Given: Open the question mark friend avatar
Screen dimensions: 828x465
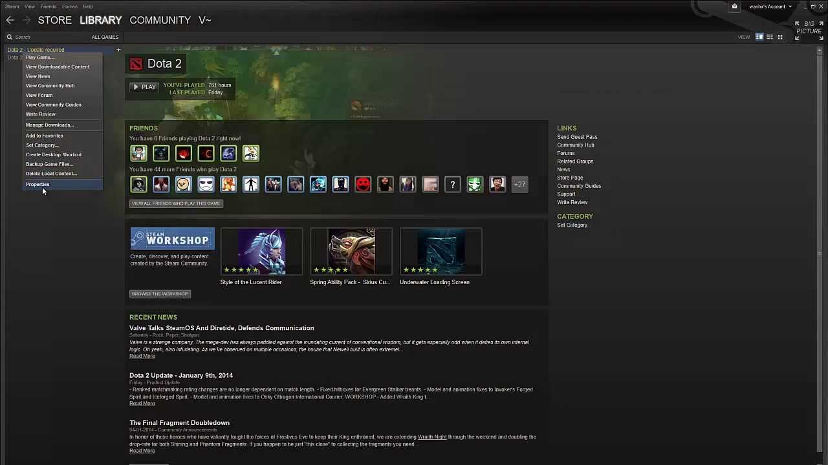Looking at the screenshot, I should (x=453, y=185).
